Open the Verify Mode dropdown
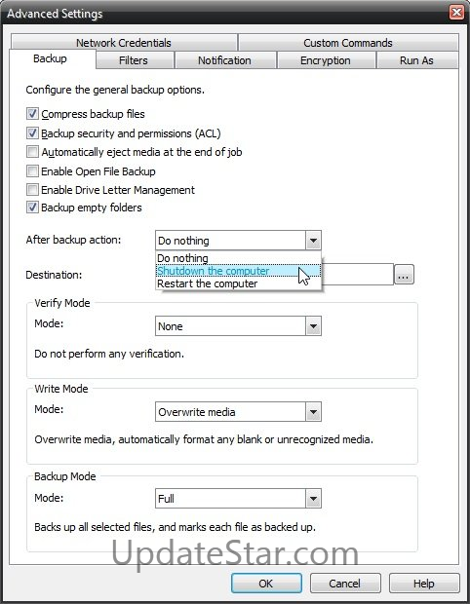 [313, 326]
